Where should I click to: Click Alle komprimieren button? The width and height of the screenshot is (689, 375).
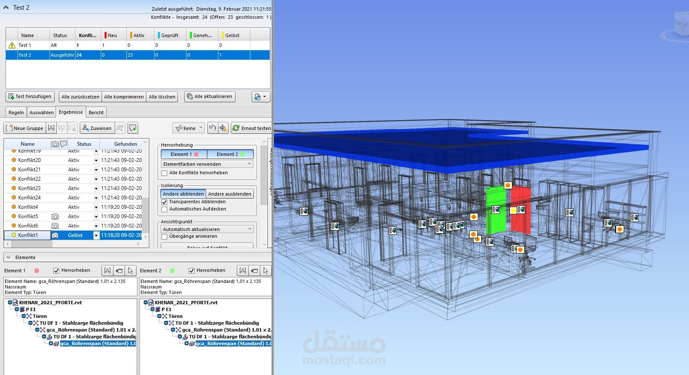coord(124,97)
